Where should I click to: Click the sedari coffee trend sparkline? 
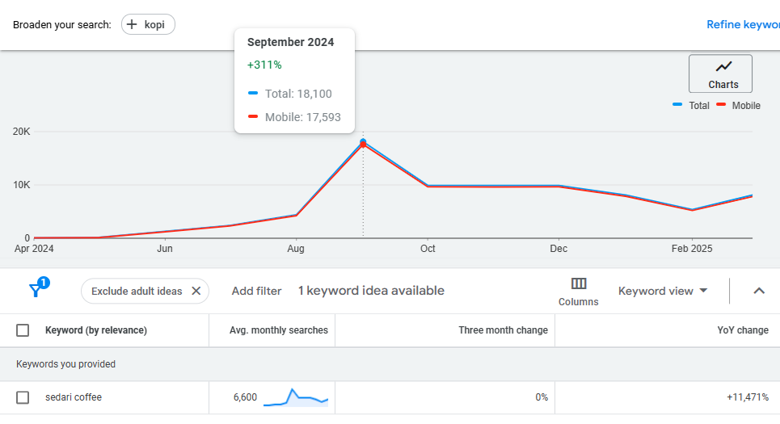point(296,397)
